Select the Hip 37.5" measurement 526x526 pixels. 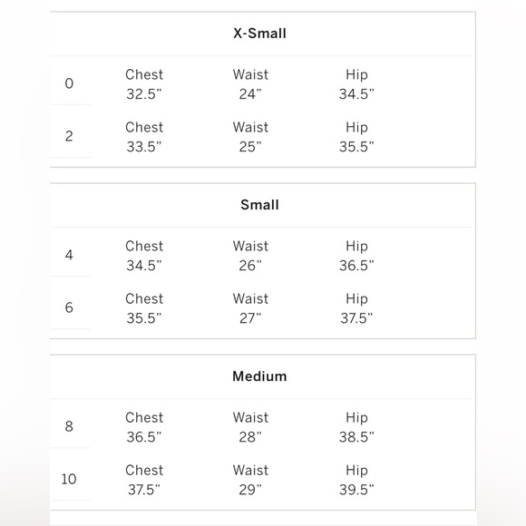356,308
